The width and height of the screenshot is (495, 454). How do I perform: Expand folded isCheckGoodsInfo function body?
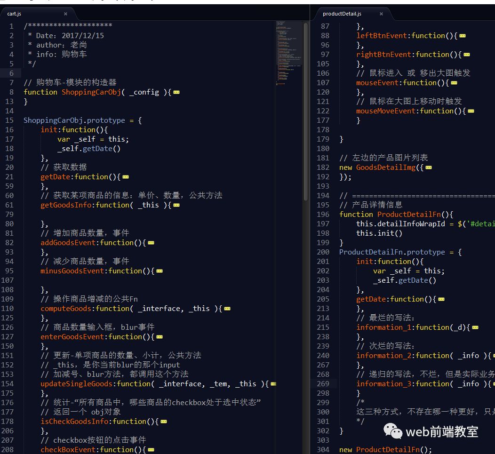(x=164, y=422)
